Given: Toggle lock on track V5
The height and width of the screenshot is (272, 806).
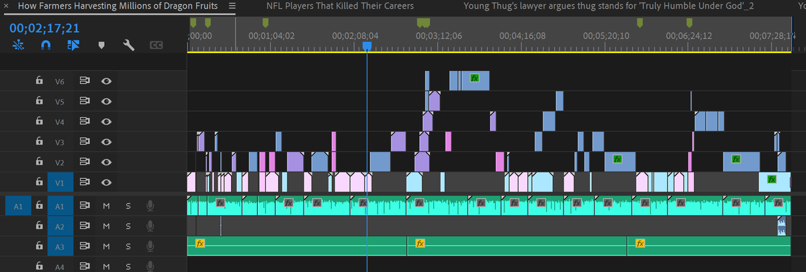Looking at the screenshot, I should 40,101.
